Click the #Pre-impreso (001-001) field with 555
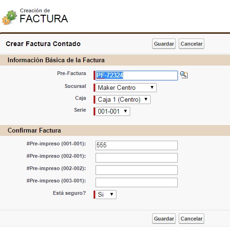This screenshot has width=230, height=230. 136,145
